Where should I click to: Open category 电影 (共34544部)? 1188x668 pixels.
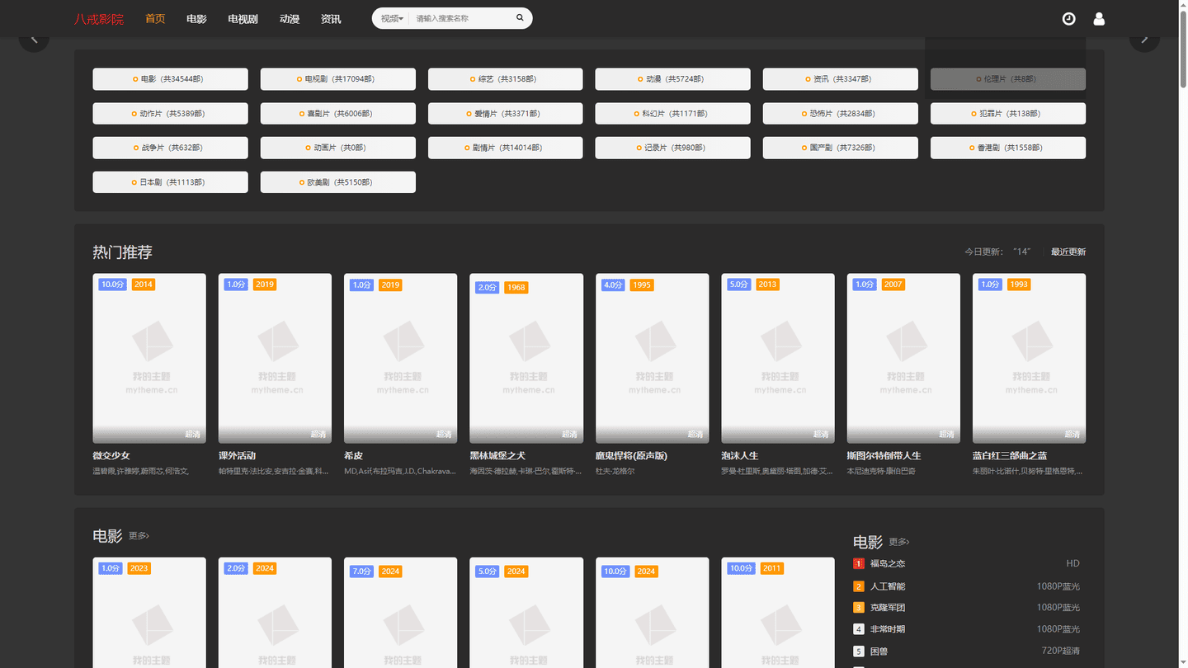170,79
